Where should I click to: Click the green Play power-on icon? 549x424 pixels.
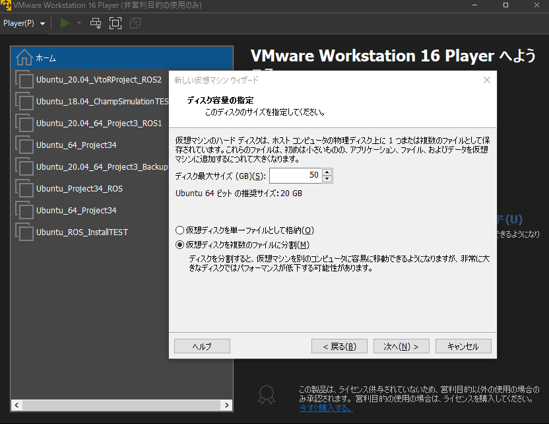(64, 22)
